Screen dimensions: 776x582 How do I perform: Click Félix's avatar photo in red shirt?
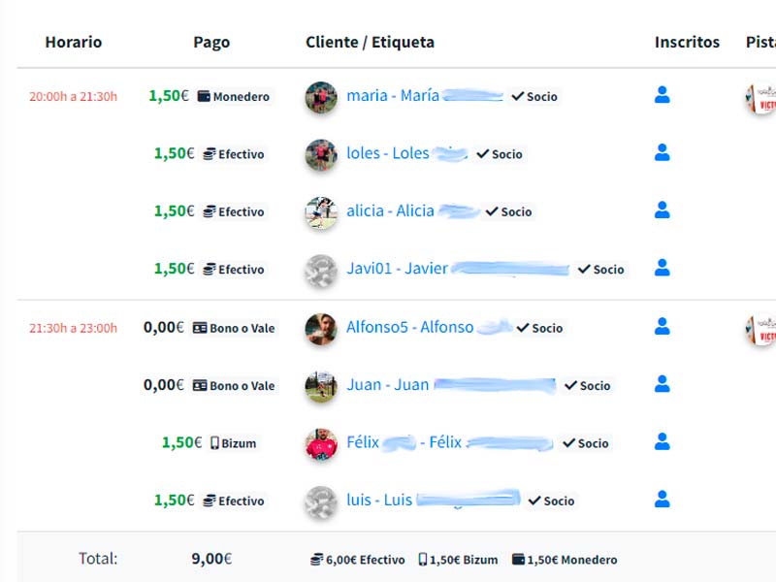[x=321, y=444]
